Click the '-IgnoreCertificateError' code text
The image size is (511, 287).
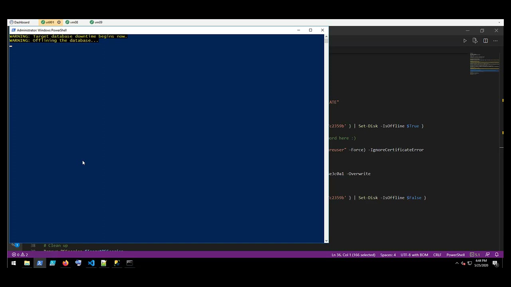pos(397,150)
